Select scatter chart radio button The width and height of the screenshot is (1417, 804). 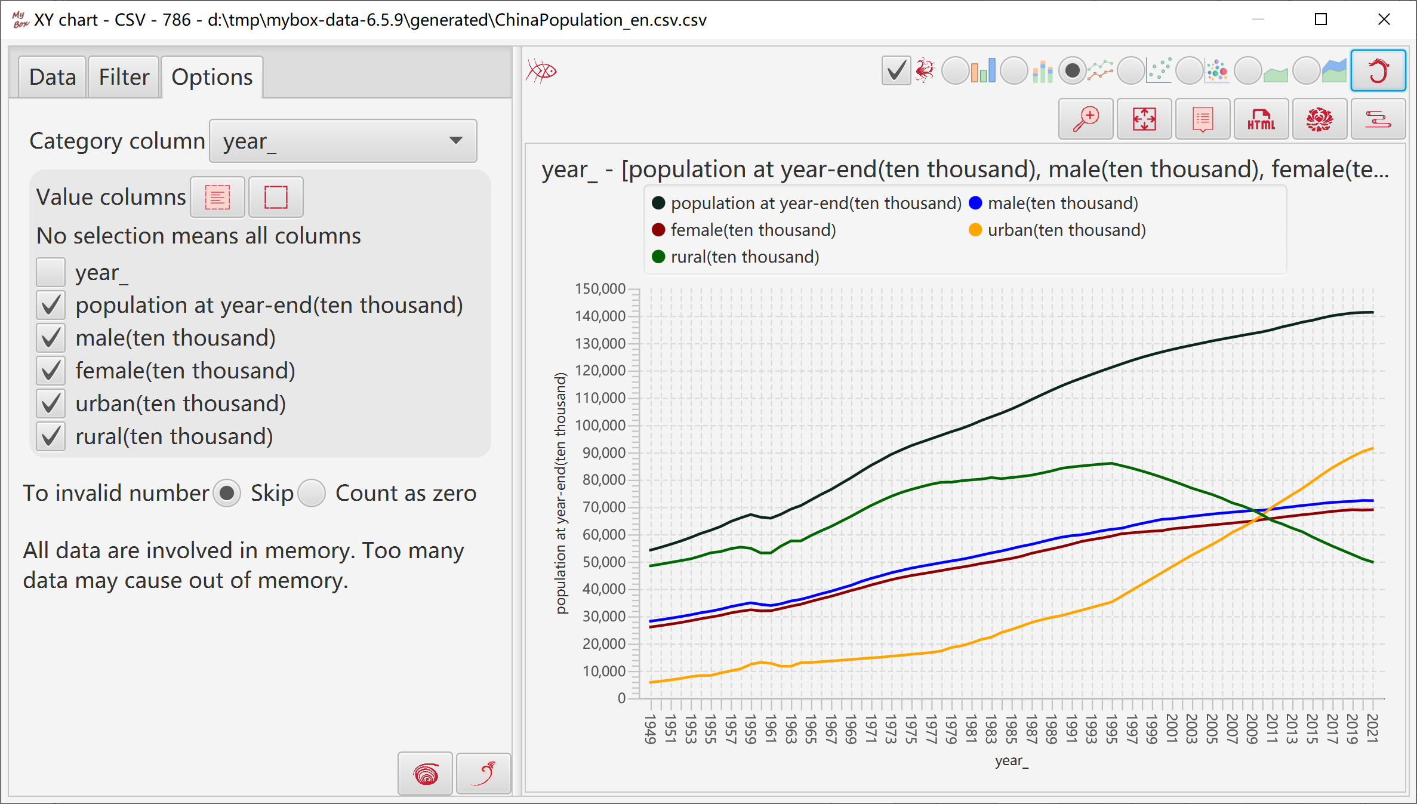tap(1130, 70)
